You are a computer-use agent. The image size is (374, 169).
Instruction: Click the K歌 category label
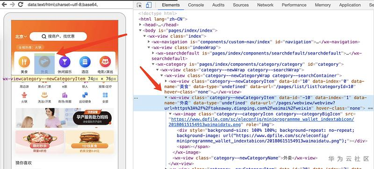[x=65, y=87]
